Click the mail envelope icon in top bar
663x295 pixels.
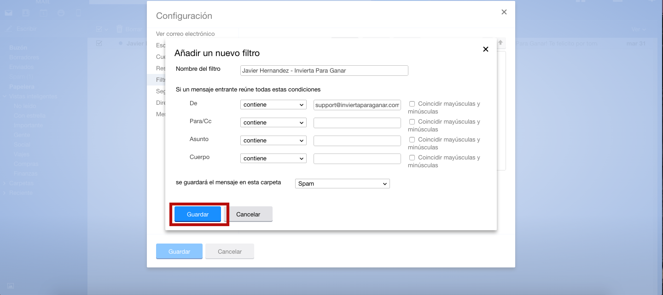point(8,13)
